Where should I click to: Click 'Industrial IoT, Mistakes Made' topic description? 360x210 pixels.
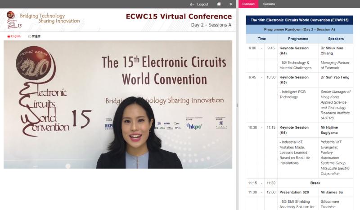pyautogui.click(x=295, y=153)
